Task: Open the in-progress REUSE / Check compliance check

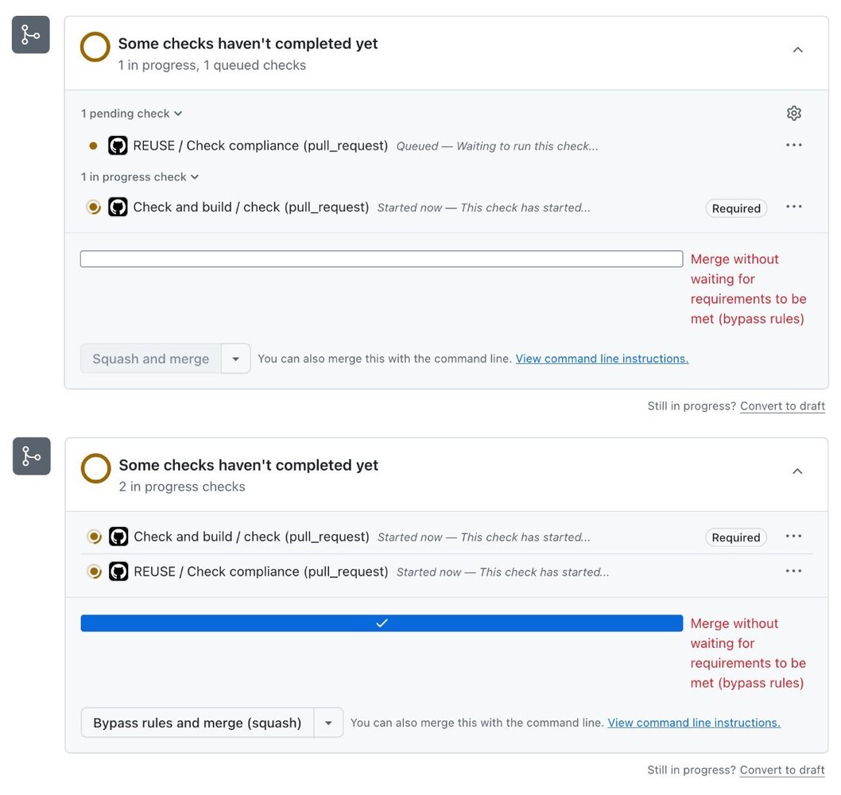Action: 261,572
